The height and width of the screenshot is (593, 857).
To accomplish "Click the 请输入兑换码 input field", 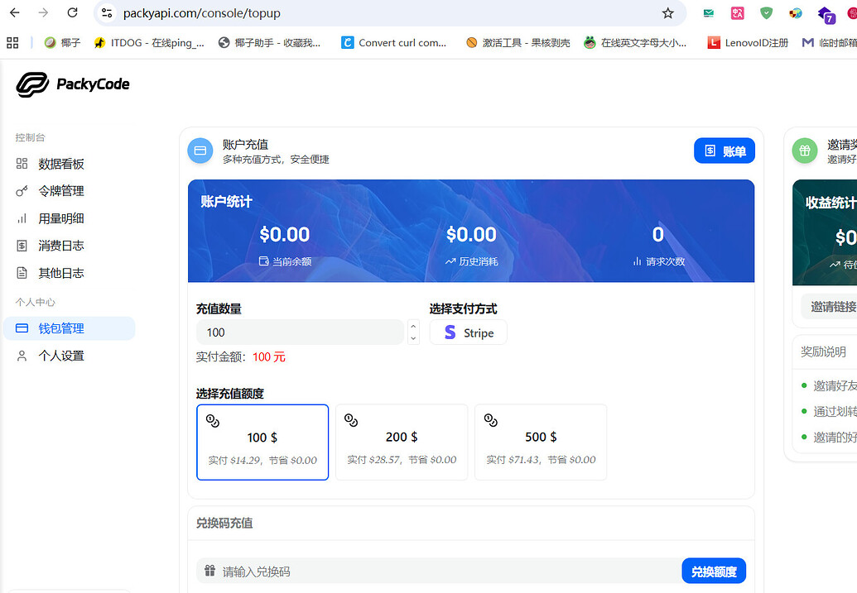I will click(439, 571).
